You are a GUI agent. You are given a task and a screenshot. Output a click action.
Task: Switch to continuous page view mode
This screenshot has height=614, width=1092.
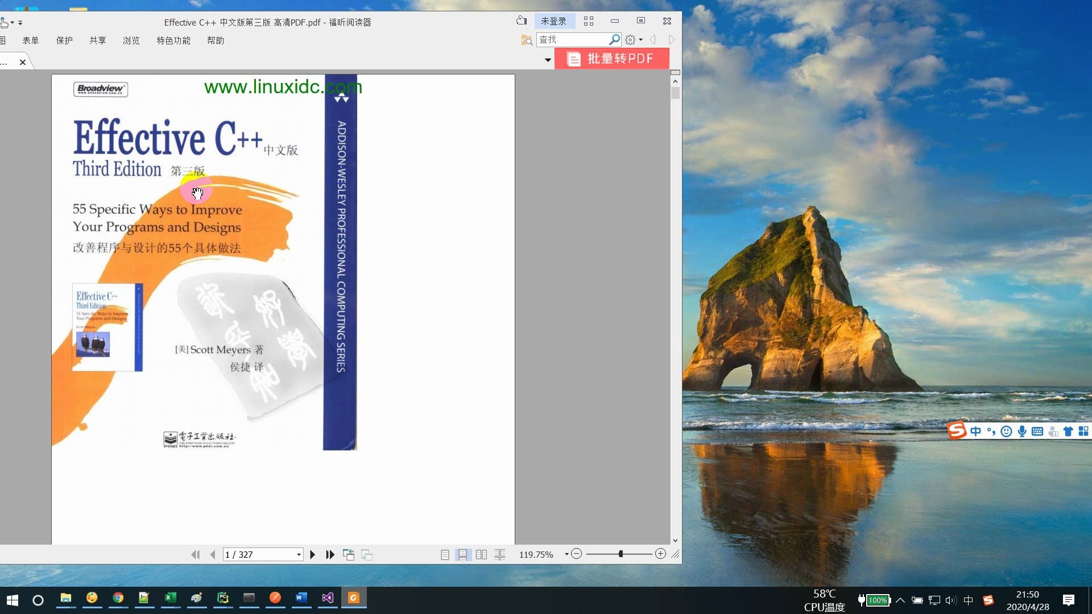coord(463,554)
